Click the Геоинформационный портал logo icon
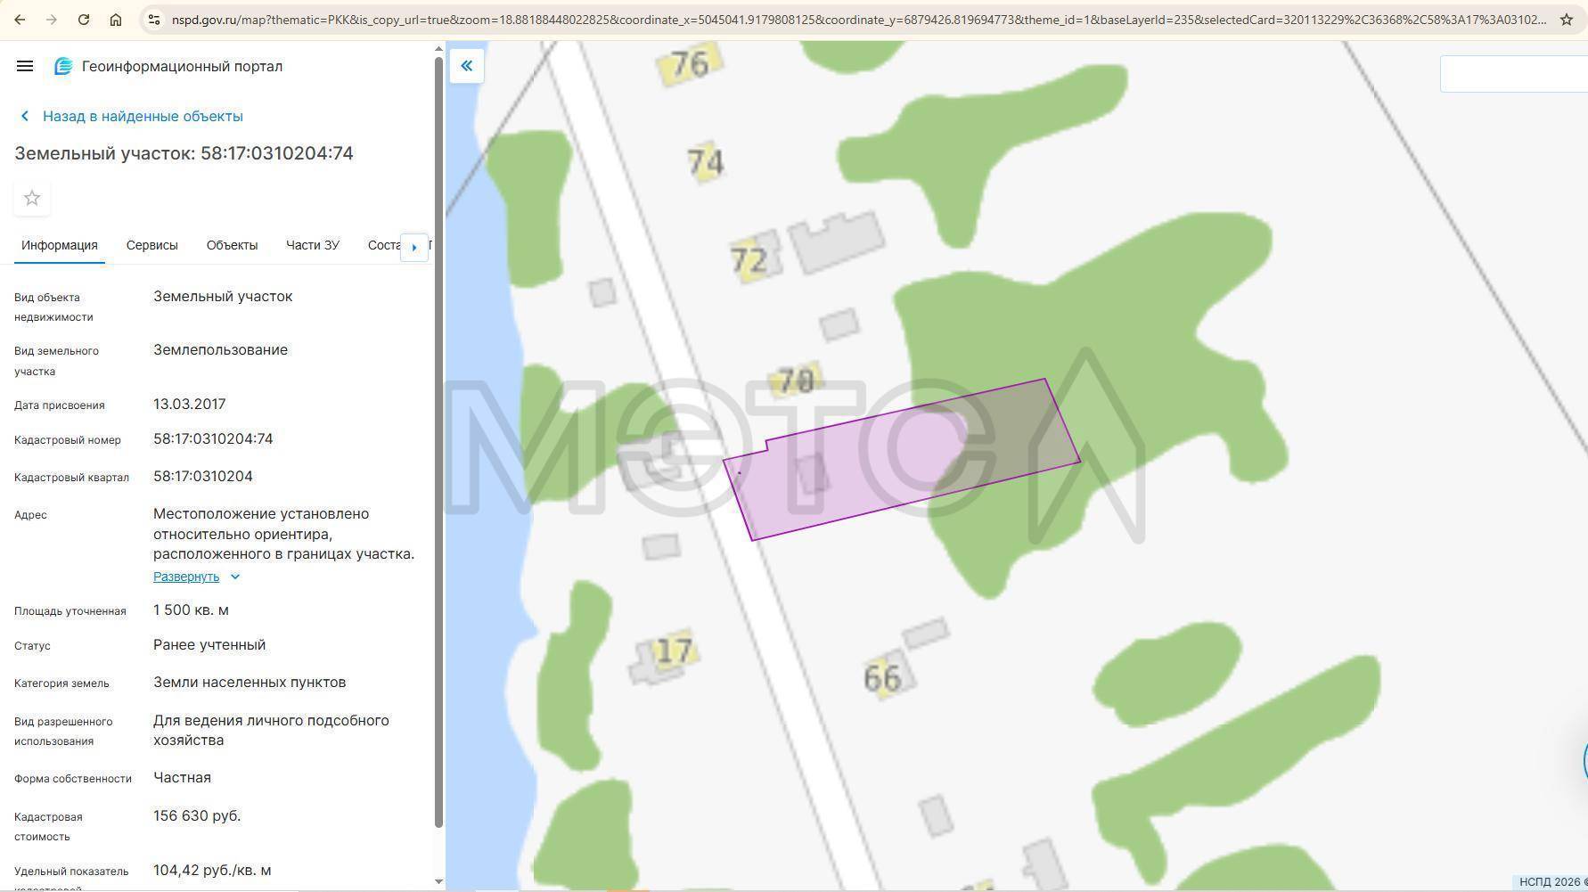This screenshot has width=1588, height=892. pos(63,66)
